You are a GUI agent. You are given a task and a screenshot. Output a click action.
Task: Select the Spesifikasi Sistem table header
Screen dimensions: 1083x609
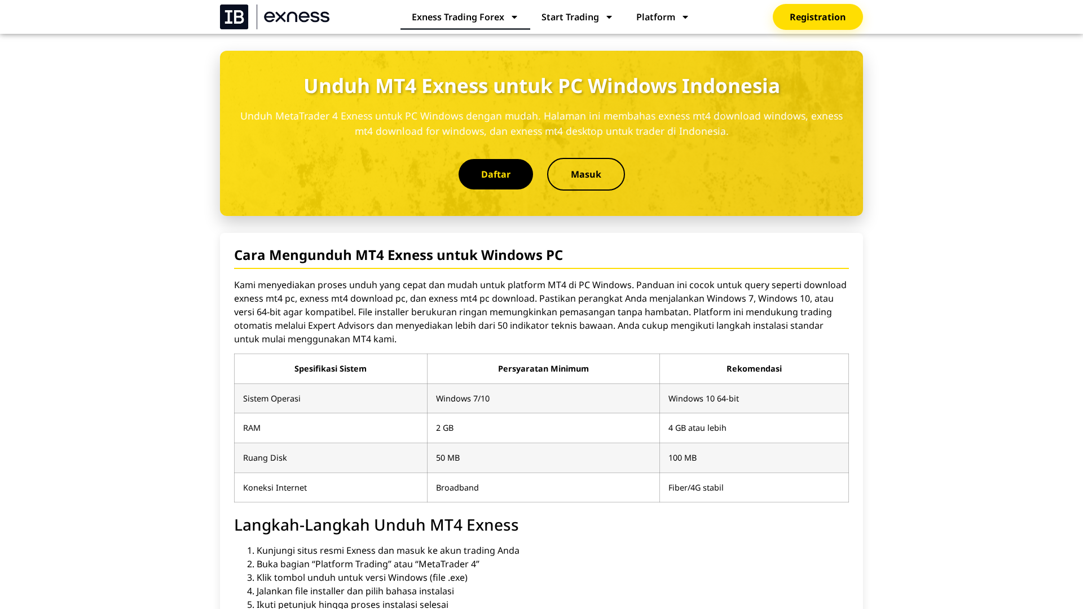[330, 369]
